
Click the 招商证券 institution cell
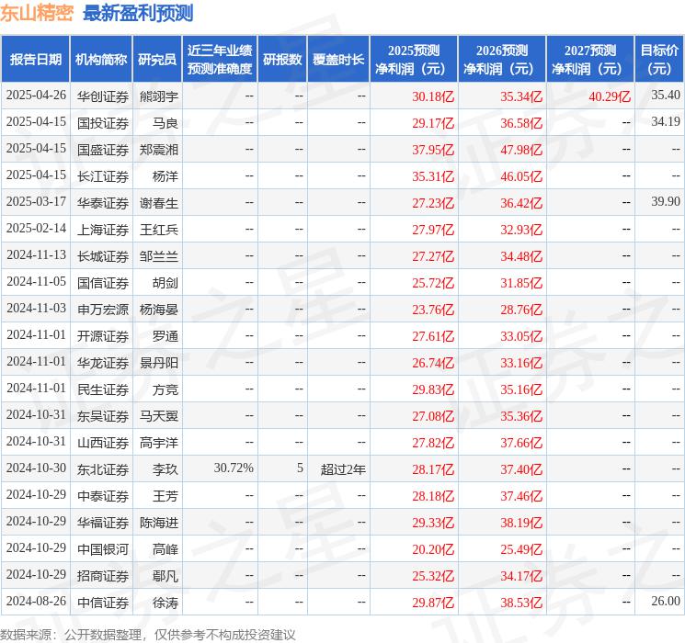[103, 576]
